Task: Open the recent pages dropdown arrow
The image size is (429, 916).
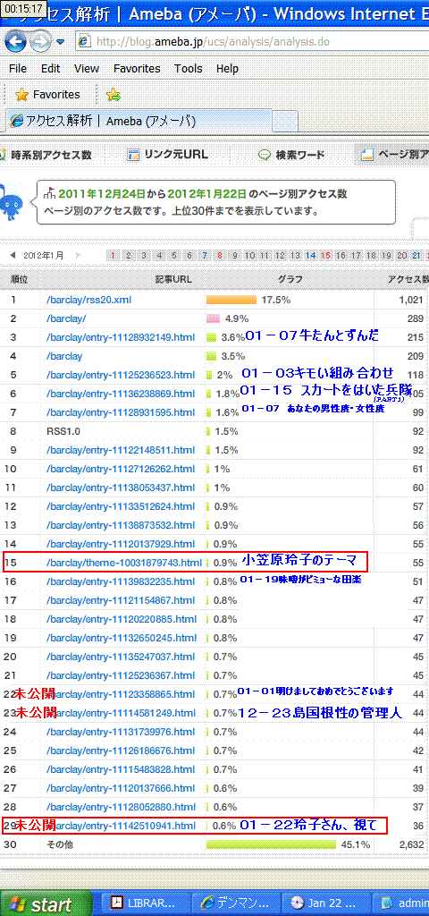Action: click(61, 42)
